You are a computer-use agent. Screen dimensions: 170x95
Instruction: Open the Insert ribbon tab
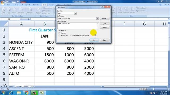16,5
